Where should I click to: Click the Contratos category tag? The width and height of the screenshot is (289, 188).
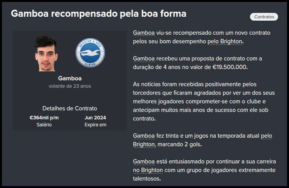pyautogui.click(x=264, y=17)
